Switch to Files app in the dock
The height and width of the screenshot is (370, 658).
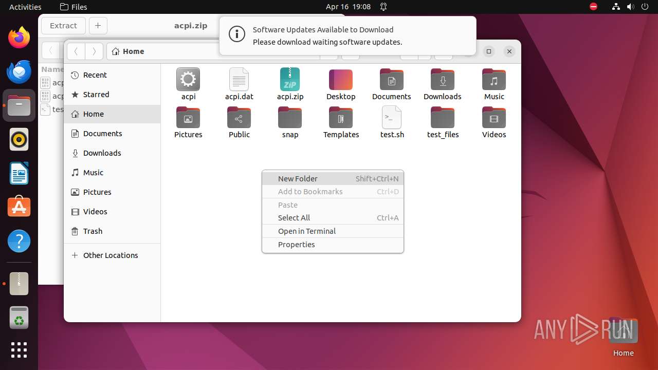[x=19, y=105]
